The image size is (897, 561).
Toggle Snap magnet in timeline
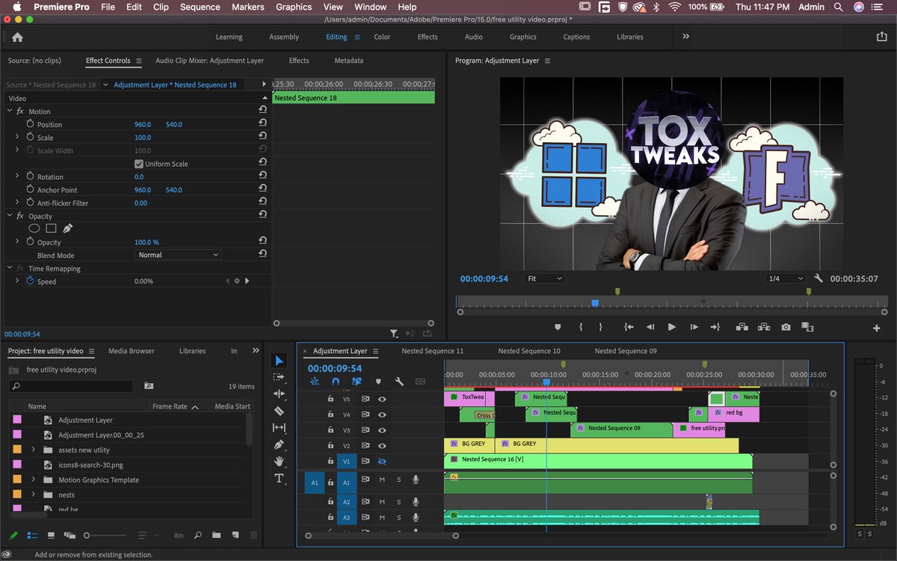336,381
